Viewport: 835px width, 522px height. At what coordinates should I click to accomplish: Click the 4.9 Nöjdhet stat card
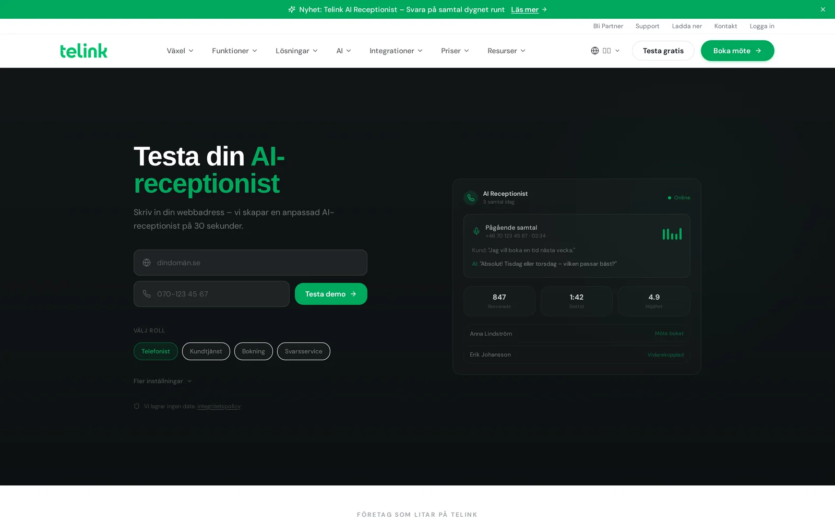pyautogui.click(x=654, y=301)
